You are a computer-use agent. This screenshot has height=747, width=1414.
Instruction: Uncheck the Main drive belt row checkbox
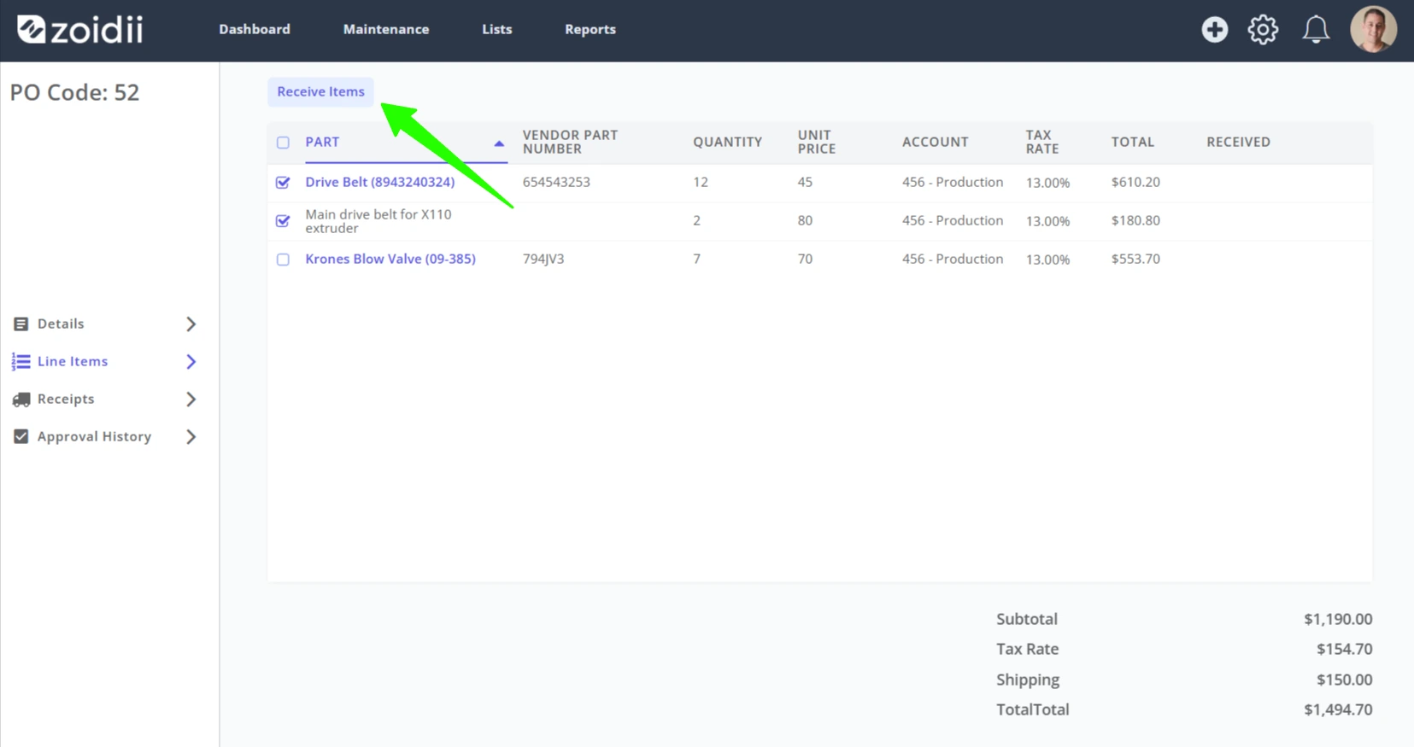click(x=283, y=220)
